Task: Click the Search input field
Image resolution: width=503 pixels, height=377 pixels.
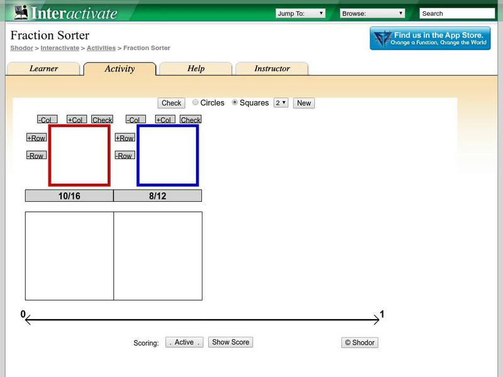Action: coord(457,13)
